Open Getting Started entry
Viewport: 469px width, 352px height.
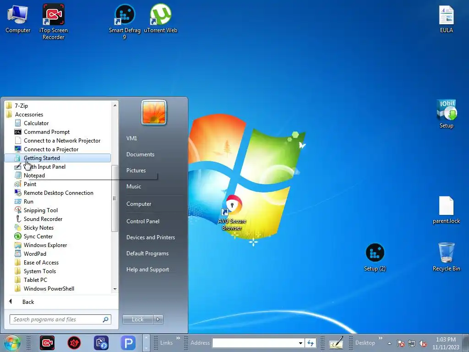pos(57,158)
